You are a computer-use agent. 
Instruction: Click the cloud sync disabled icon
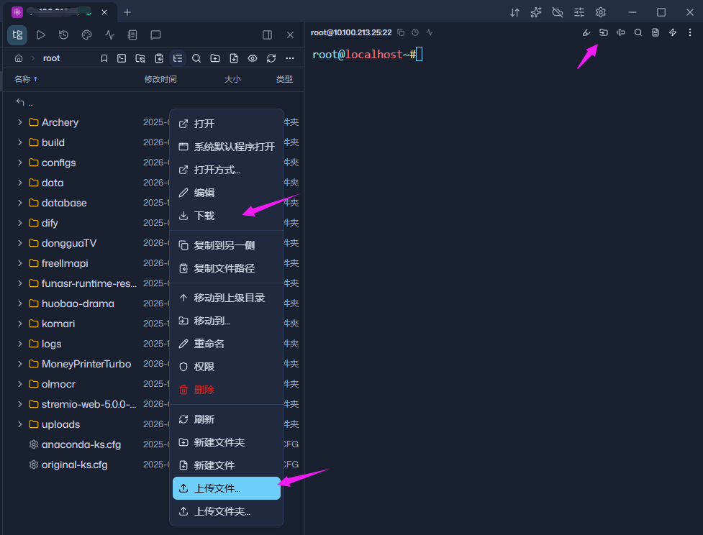click(557, 12)
